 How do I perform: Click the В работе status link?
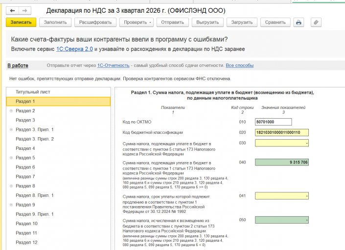click(18, 65)
